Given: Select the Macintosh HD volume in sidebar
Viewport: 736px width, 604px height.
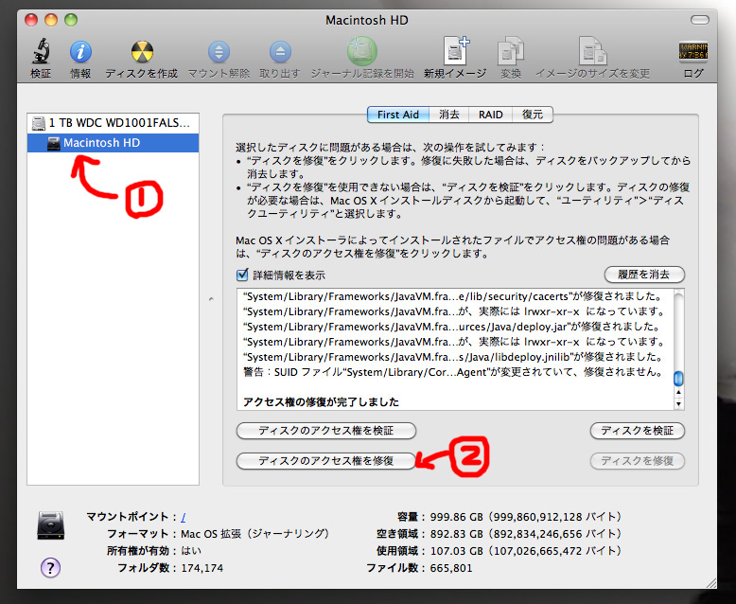Looking at the screenshot, I should 113,143.
